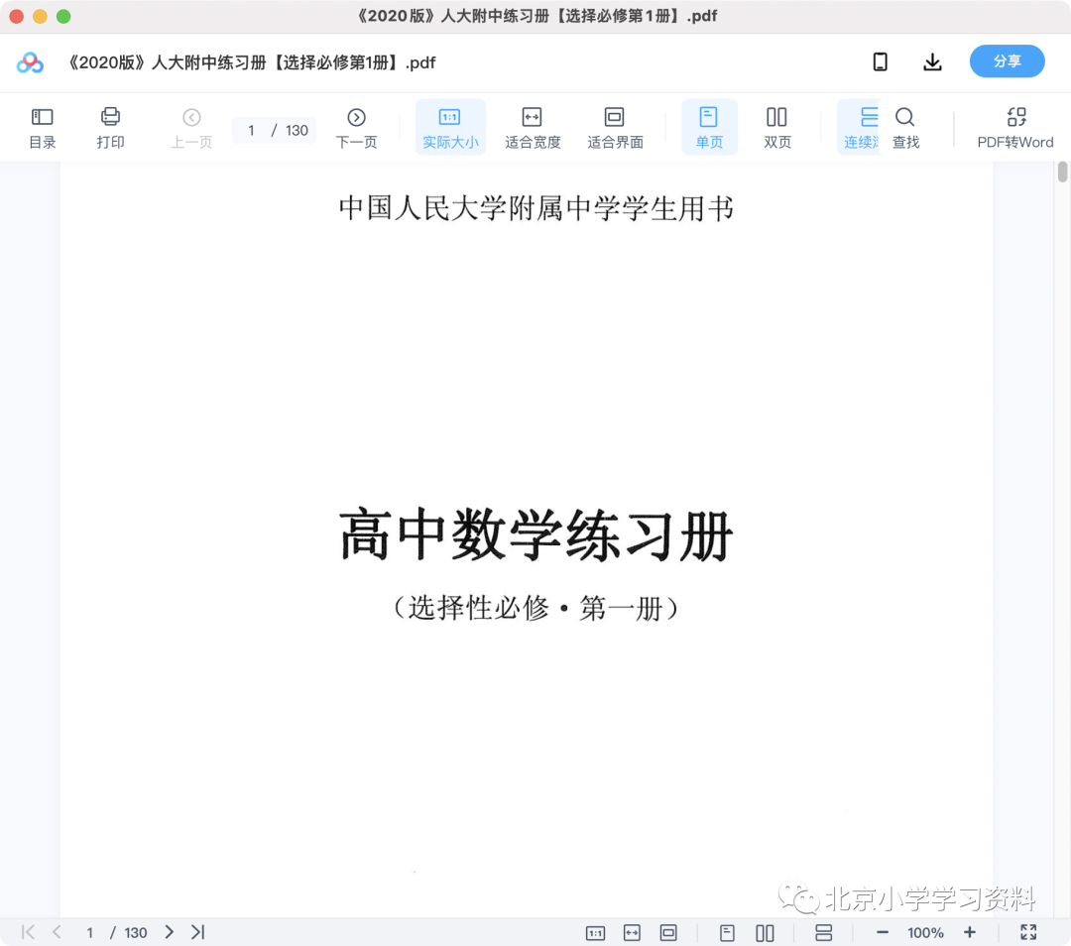The width and height of the screenshot is (1071, 946).
Task: Click the Baidu Netdisk cloud logo
Action: click(30, 62)
